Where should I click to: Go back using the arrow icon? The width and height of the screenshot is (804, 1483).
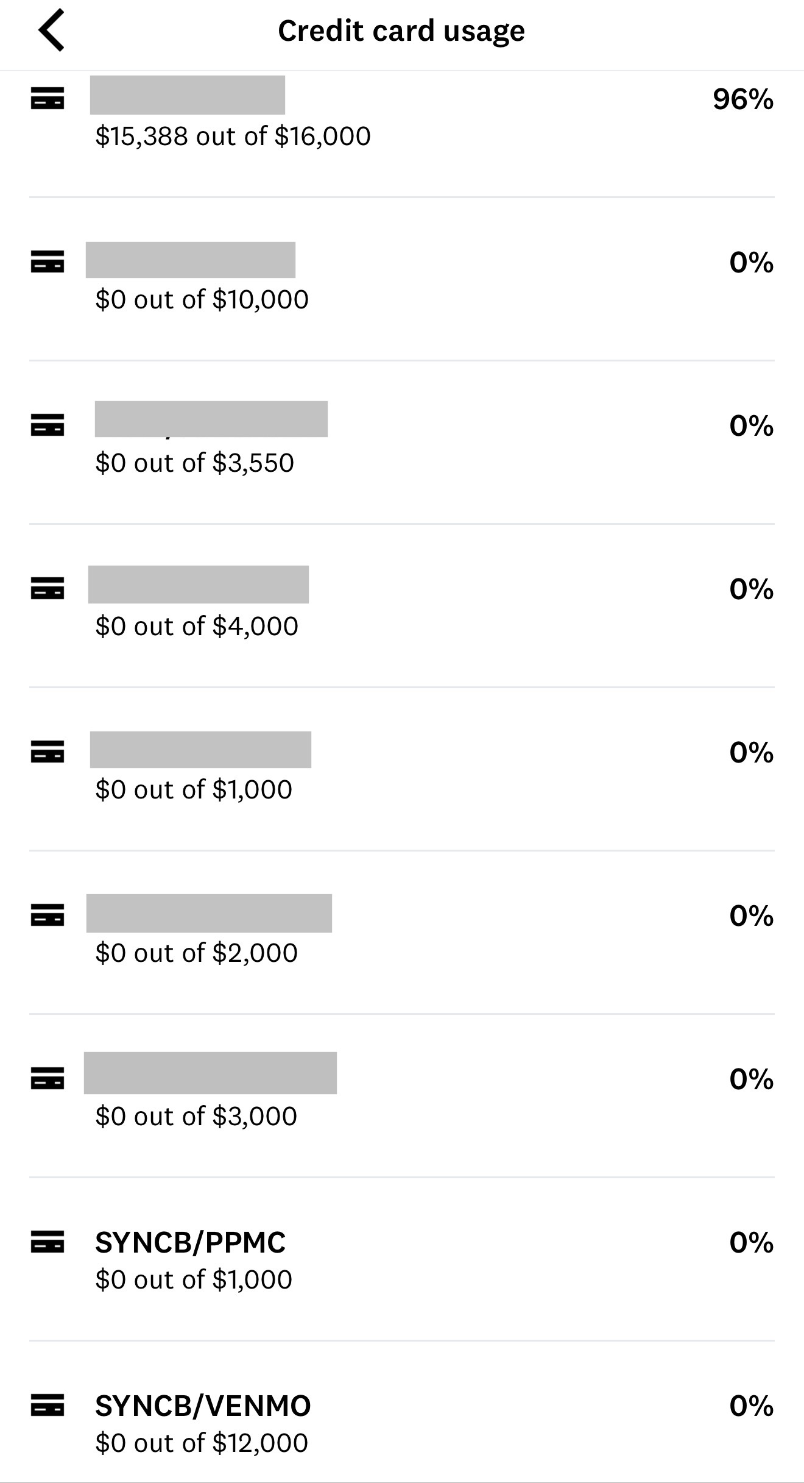pos(51,30)
